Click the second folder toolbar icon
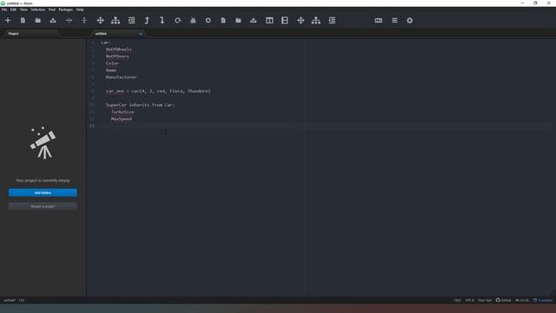Image resolution: width=556 pixels, height=313 pixels. 238,21
